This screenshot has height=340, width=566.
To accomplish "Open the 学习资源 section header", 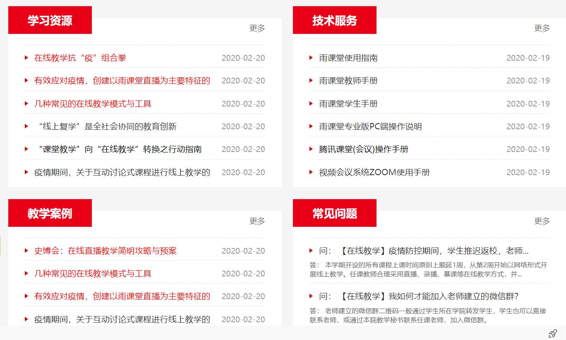I will (50, 19).
